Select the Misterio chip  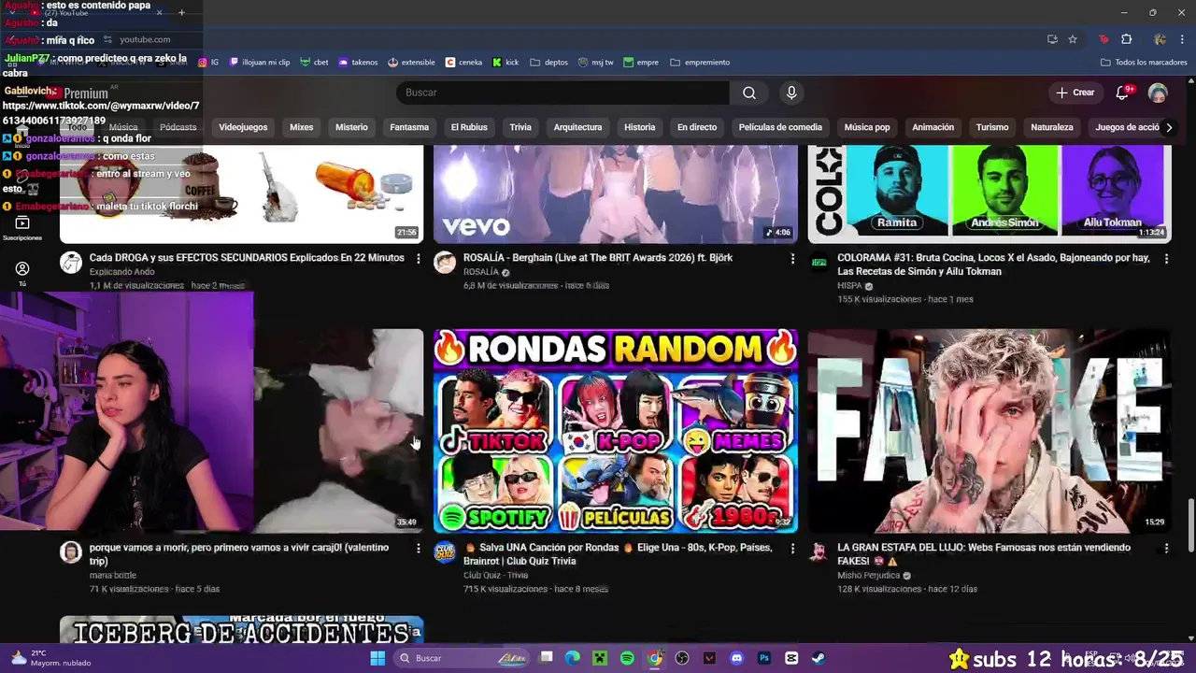pos(351,127)
